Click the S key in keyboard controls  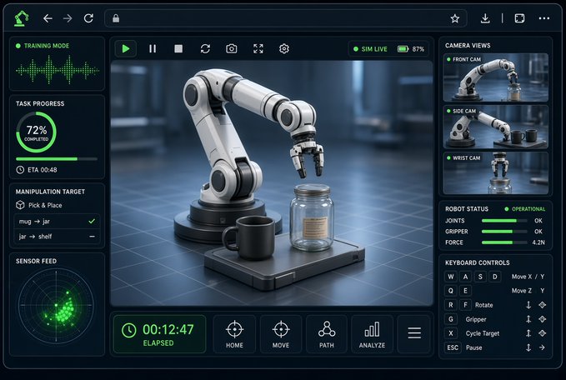coord(480,277)
